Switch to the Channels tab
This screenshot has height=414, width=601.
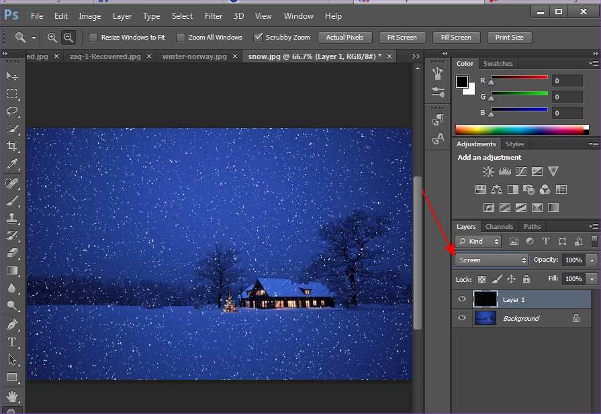click(499, 227)
